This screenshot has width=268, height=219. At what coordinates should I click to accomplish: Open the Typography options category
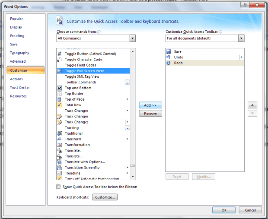point(19,53)
